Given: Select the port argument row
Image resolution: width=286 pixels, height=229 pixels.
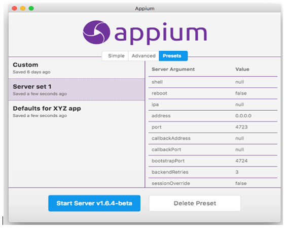Looking at the screenshot, I should pos(213,127).
